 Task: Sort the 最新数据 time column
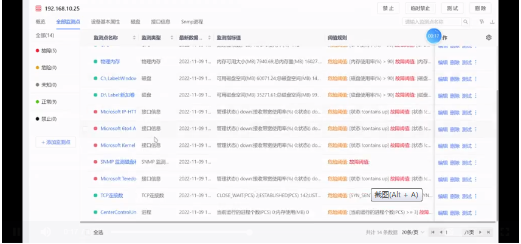[208, 38]
